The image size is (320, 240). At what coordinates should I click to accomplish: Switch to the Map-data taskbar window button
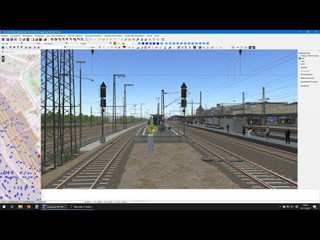[x=81, y=207]
